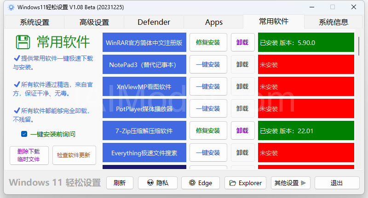Toggle 一键安装前询问 checkbox
The height and width of the screenshot is (198, 368).
coord(24,134)
